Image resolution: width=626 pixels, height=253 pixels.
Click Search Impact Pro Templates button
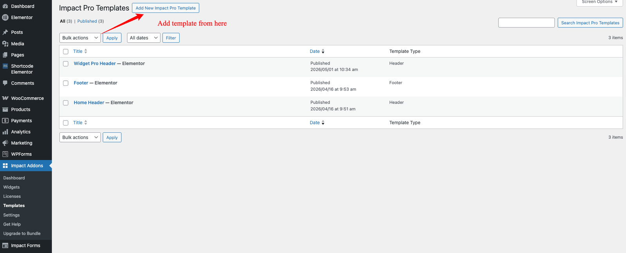pos(590,23)
